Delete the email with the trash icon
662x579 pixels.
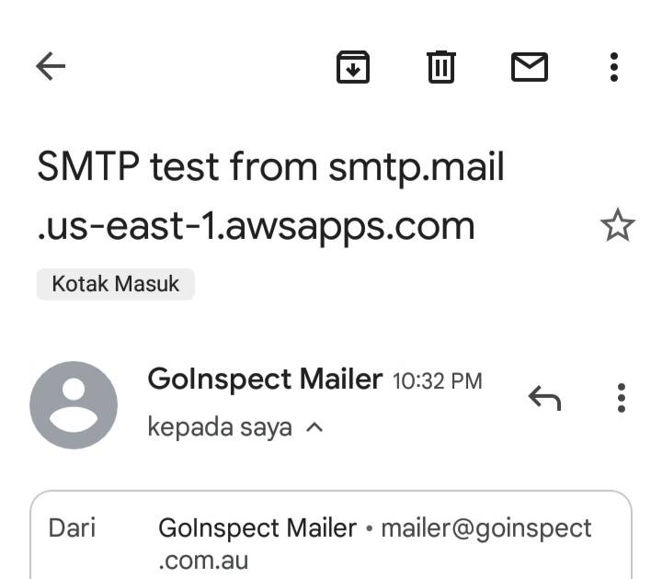coord(441,66)
